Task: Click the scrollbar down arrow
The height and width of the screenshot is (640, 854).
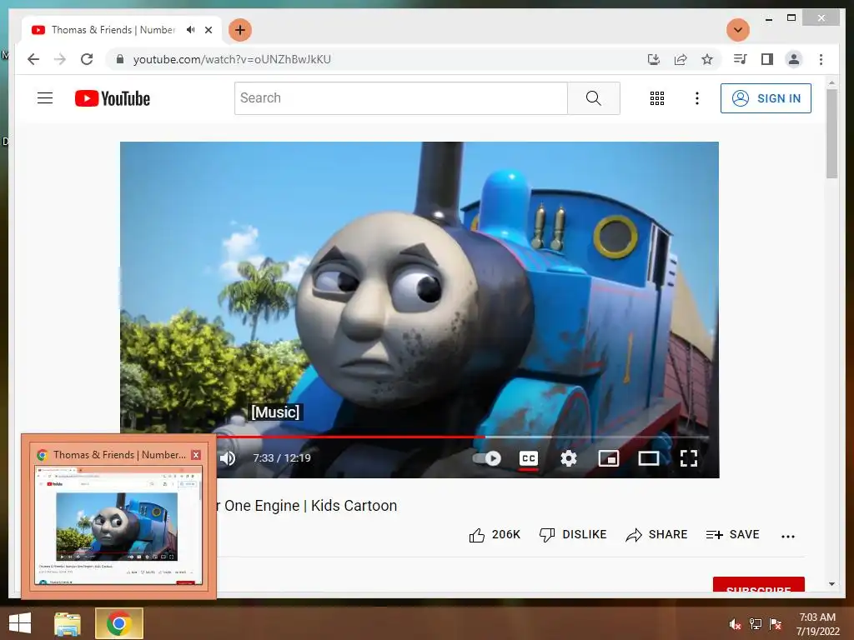Action: coord(831,584)
